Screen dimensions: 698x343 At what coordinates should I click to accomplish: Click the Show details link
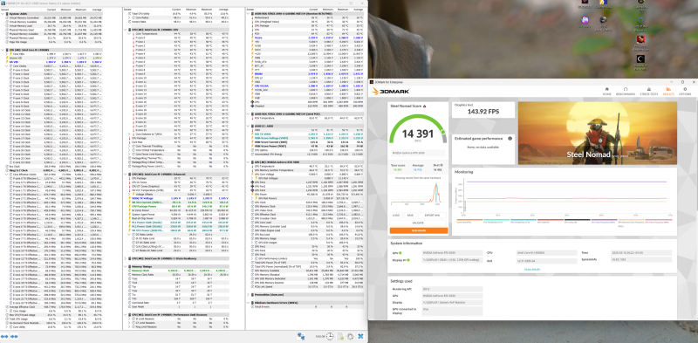(x=532, y=269)
